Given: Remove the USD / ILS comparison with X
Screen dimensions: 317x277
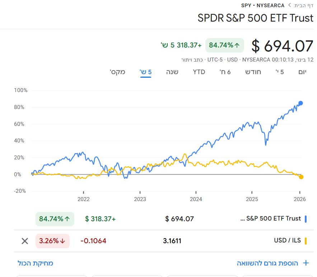Looking at the screenshot, I should point(25,241).
